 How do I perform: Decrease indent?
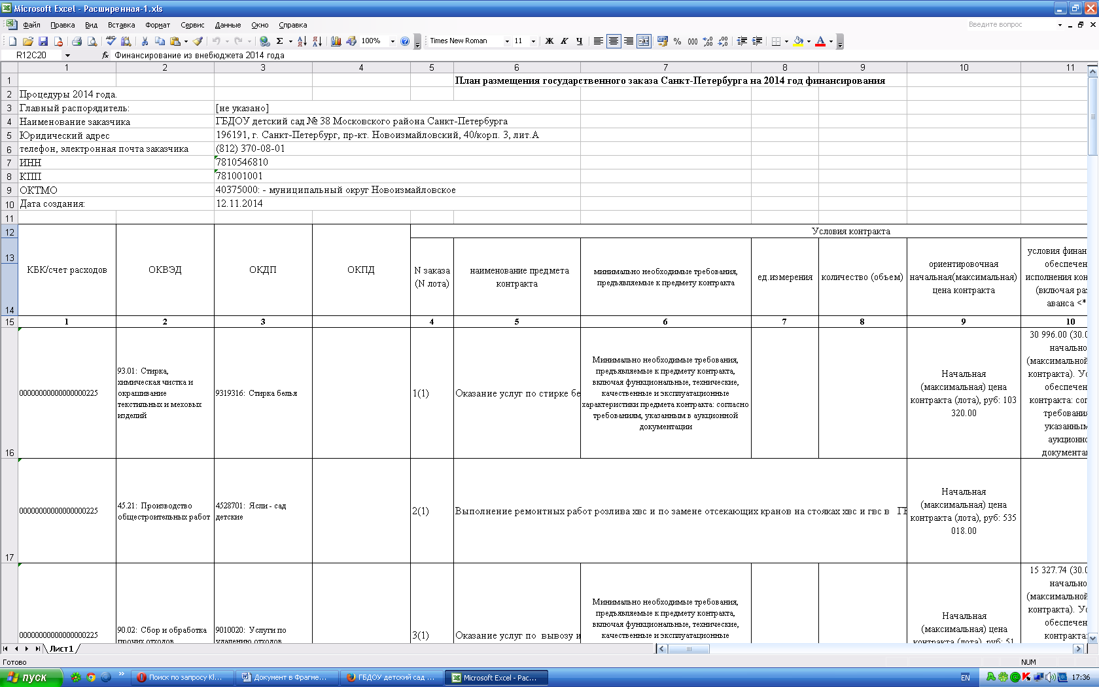(742, 41)
